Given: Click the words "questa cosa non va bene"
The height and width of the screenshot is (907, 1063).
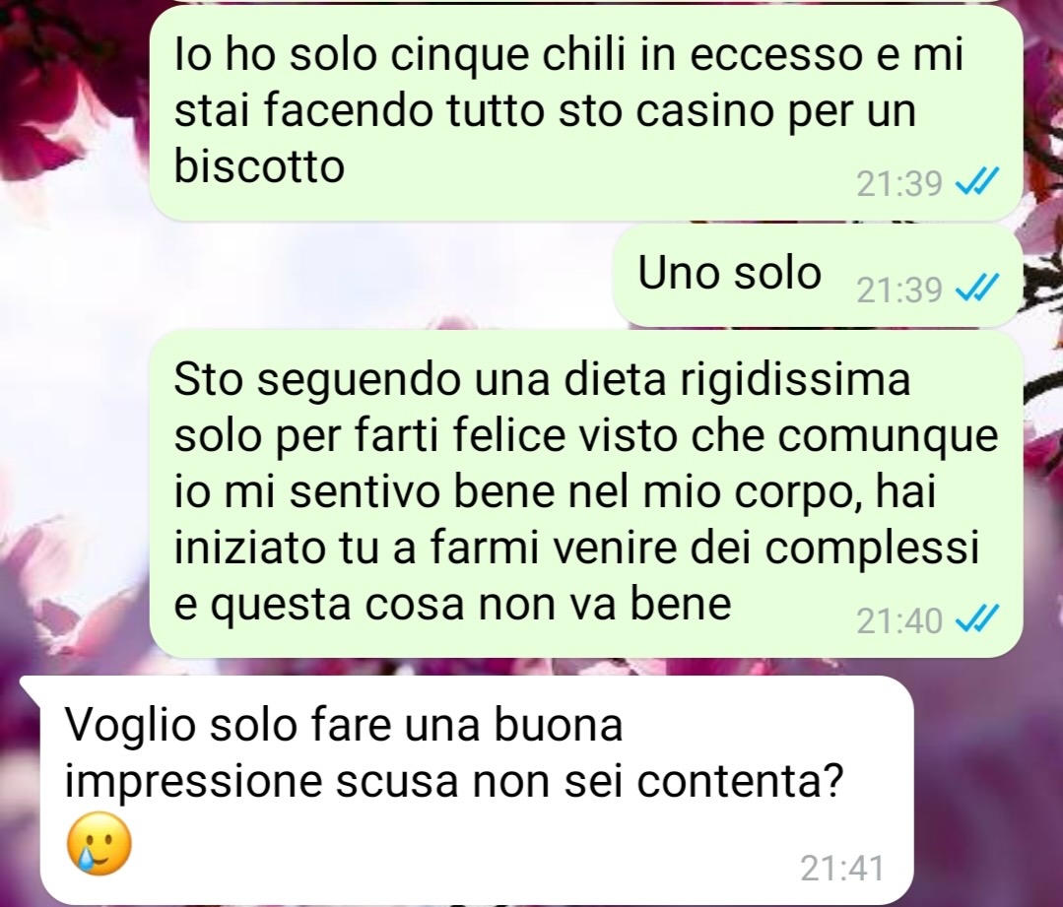Looking at the screenshot, I should [453, 605].
